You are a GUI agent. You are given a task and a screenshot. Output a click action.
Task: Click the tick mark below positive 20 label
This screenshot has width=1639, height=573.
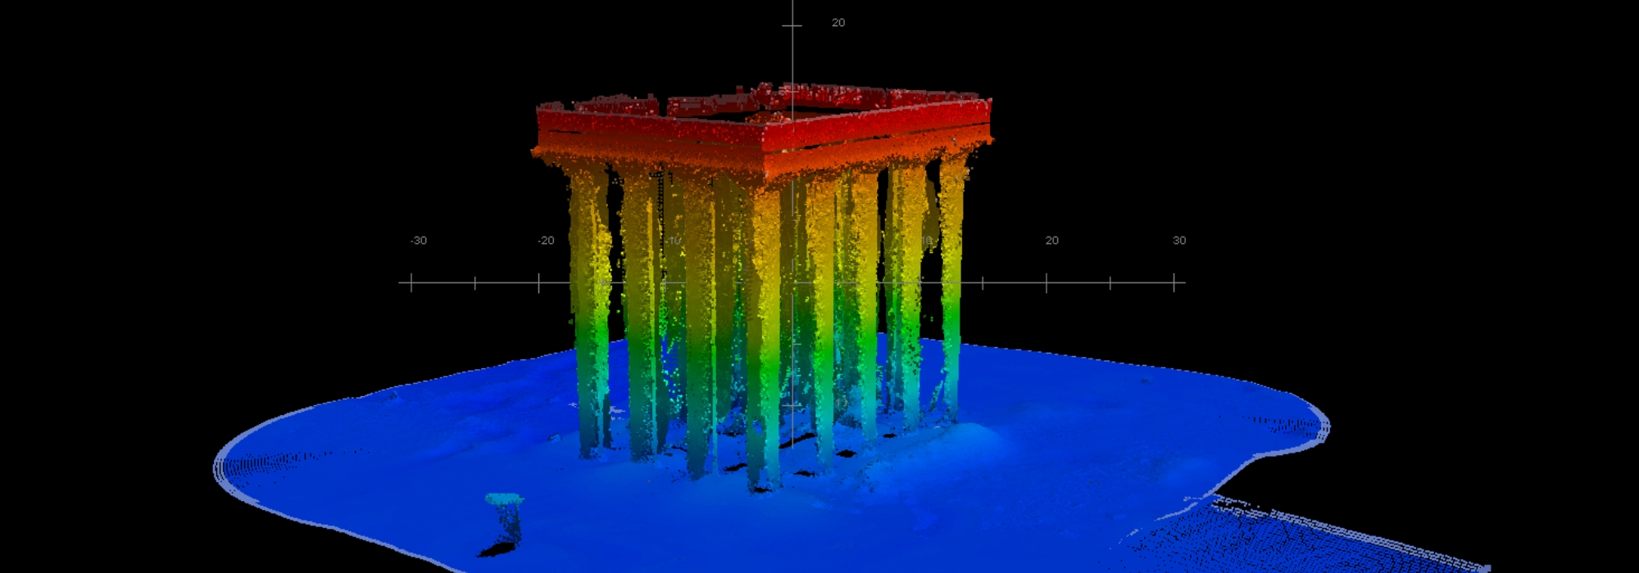coord(1047,283)
